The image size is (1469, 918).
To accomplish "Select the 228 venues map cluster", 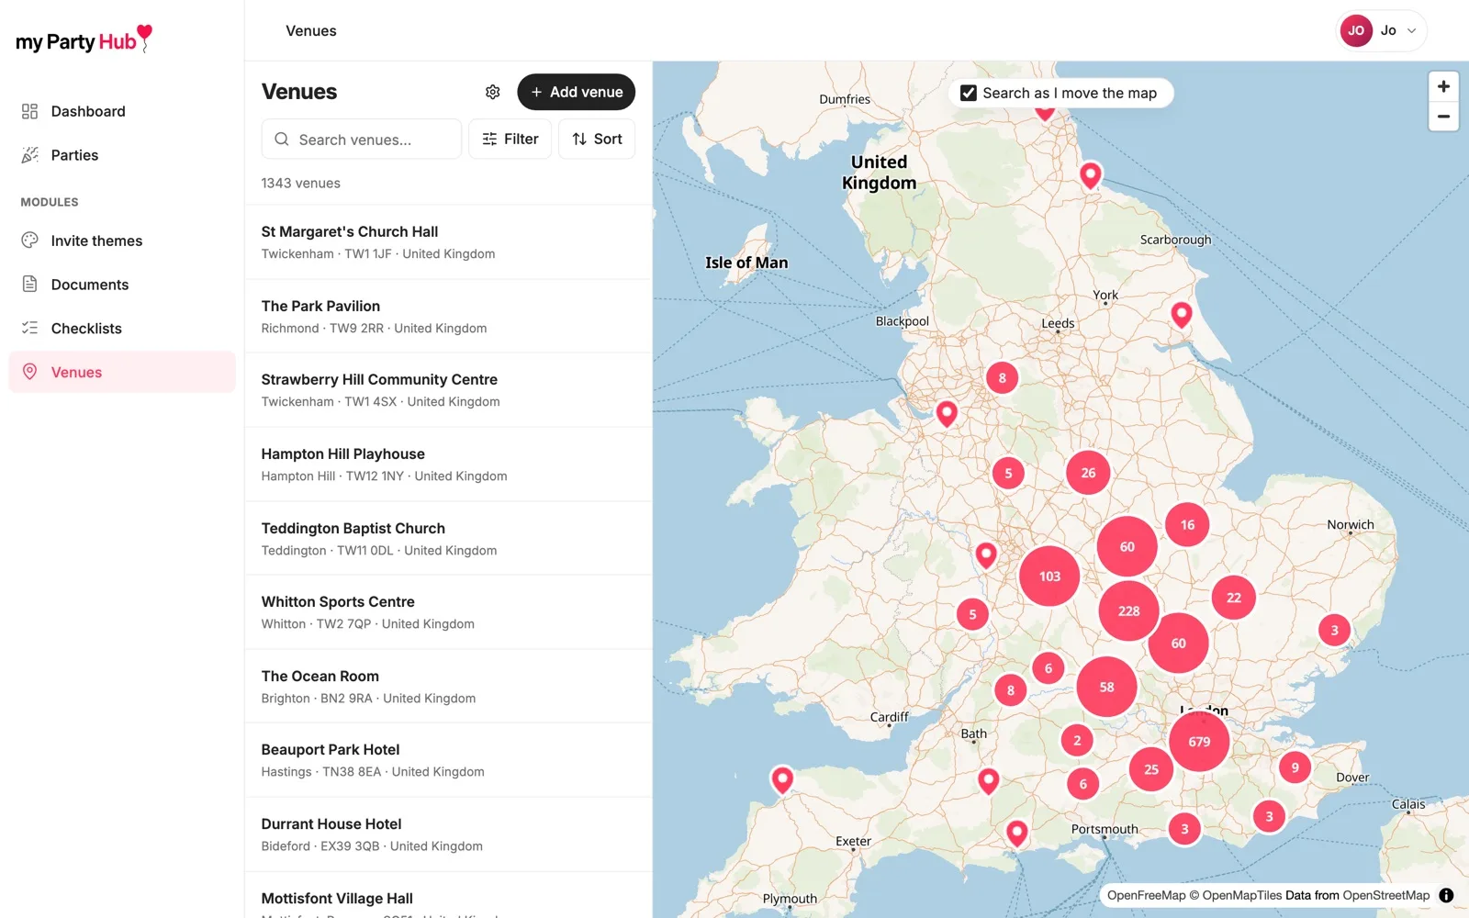I will click(1128, 610).
